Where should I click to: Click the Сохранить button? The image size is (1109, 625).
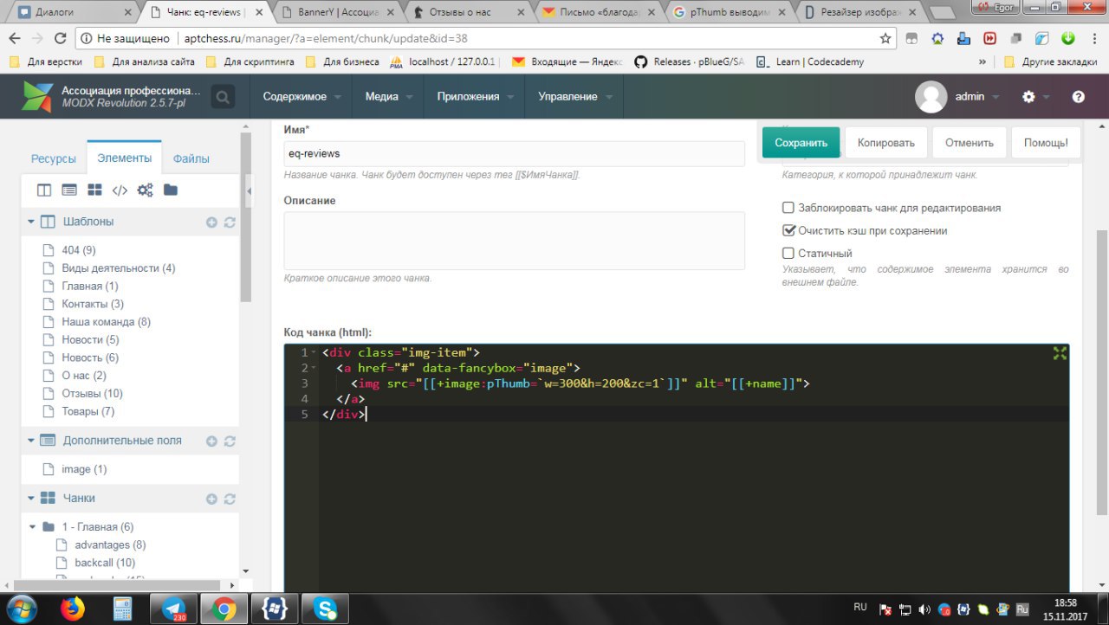[x=801, y=143]
